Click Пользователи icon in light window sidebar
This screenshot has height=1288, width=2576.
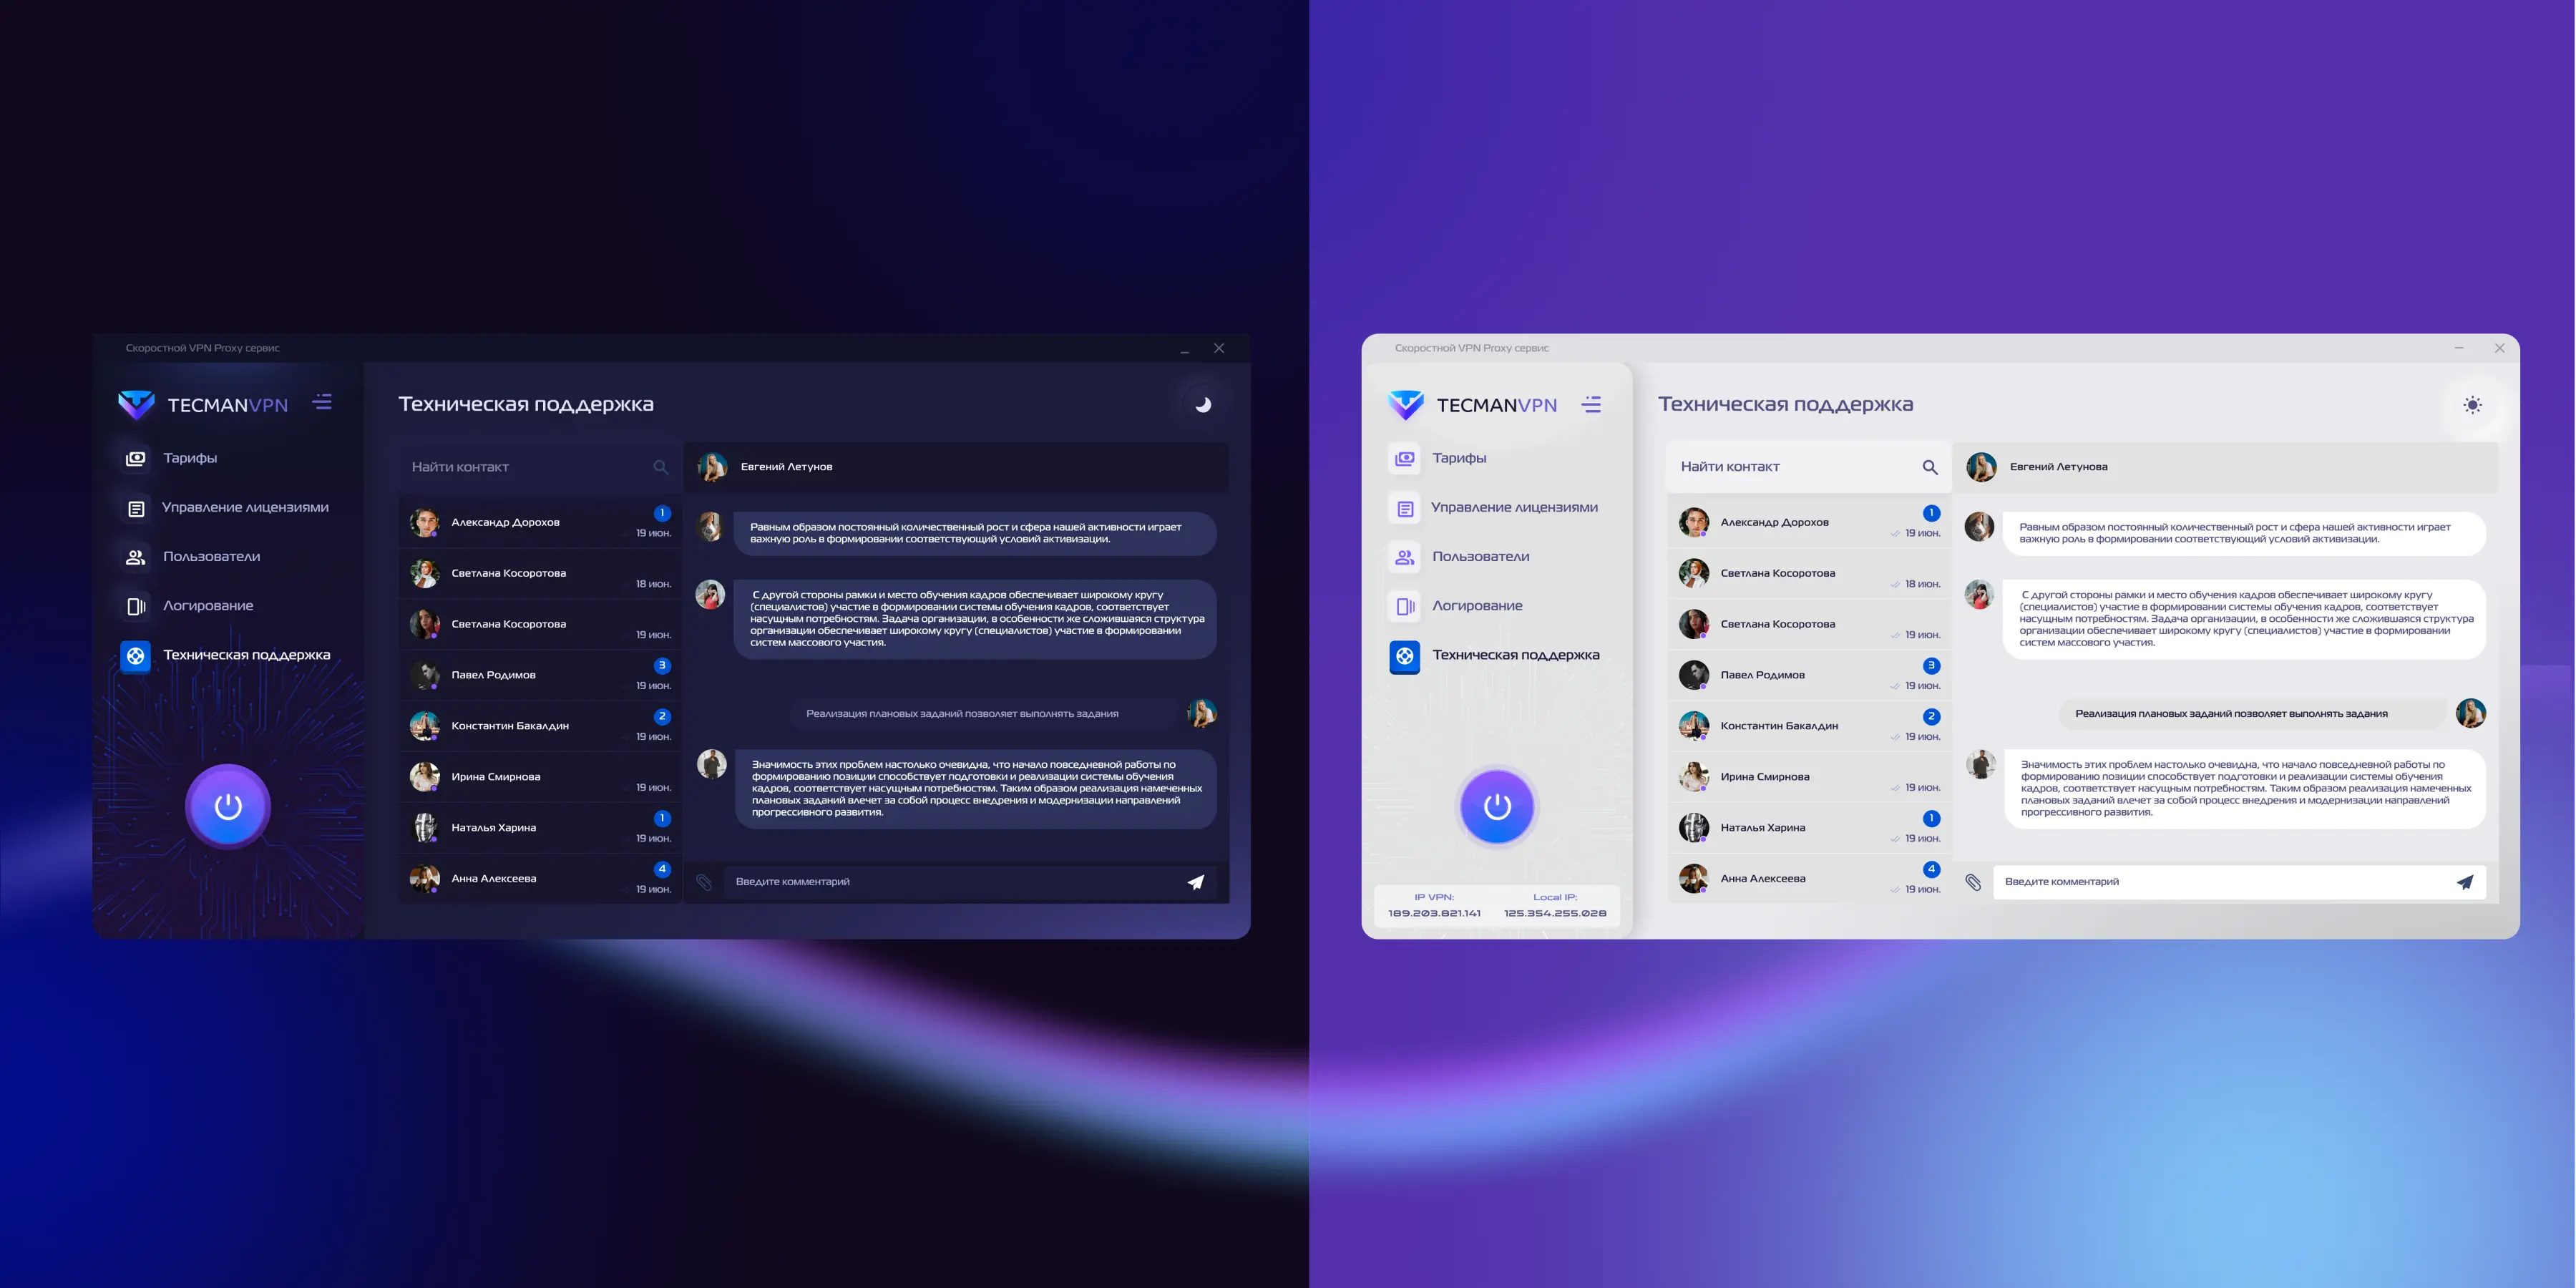[x=1405, y=557]
